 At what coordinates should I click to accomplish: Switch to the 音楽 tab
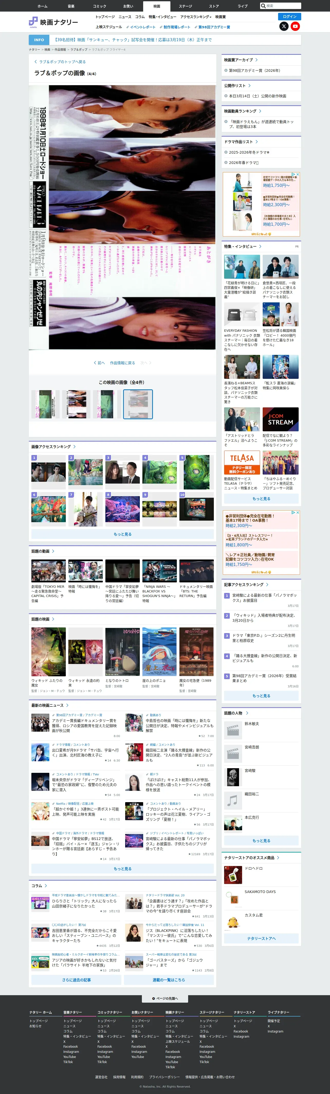coord(71,6)
